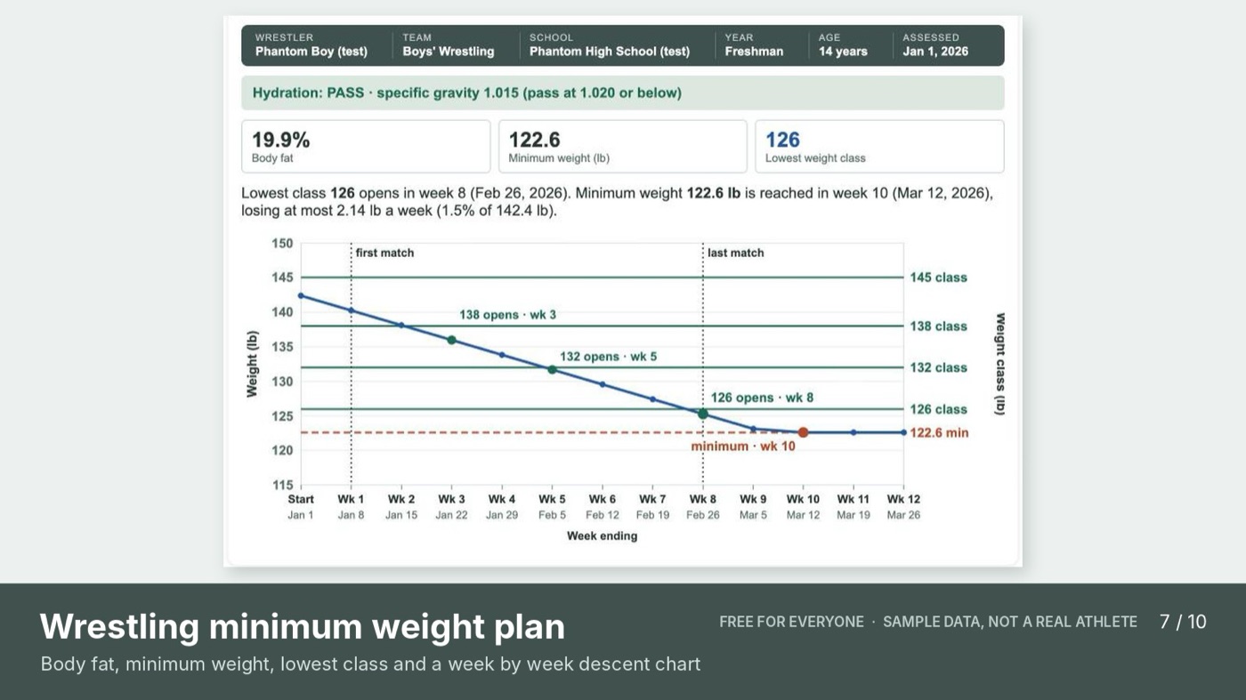Click the year value "Freshman"
Screen dimensions: 1246x700
(x=754, y=52)
